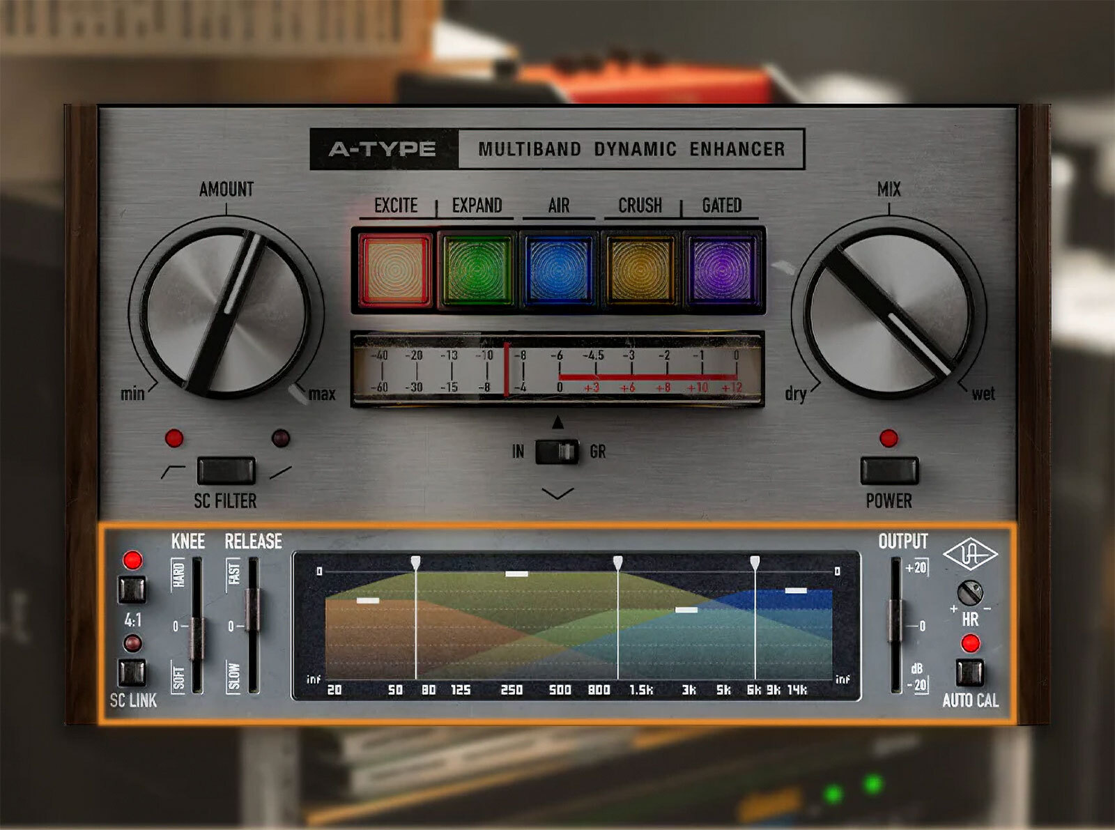The width and height of the screenshot is (1115, 830).
Task: Click the SOFT label on KNEE slider
Action: tap(179, 677)
